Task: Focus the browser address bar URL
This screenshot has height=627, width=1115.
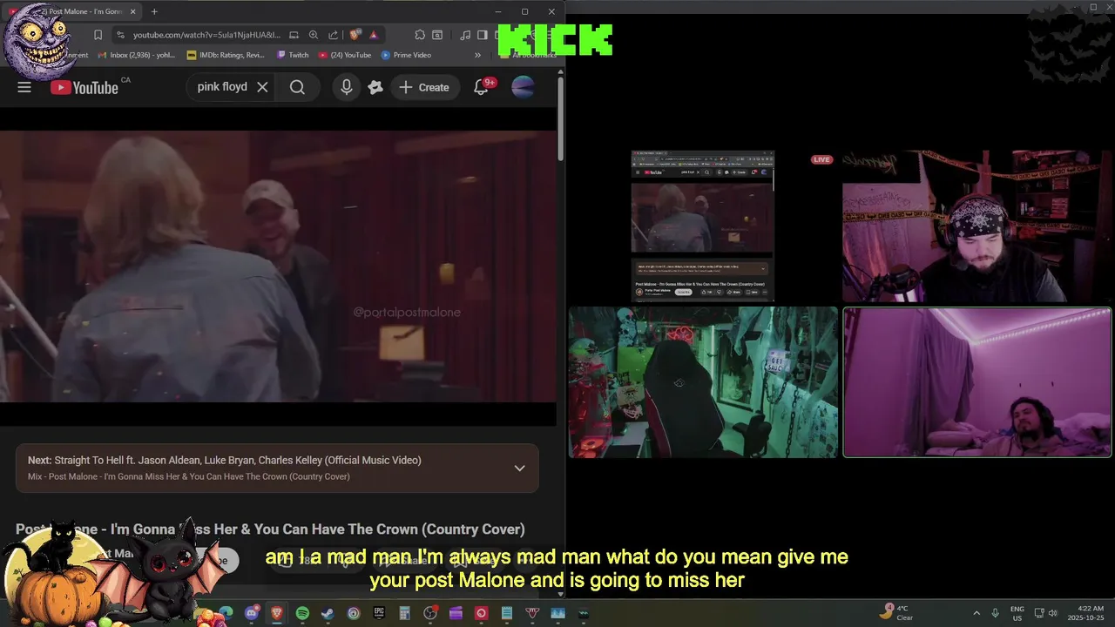Action: [207, 35]
